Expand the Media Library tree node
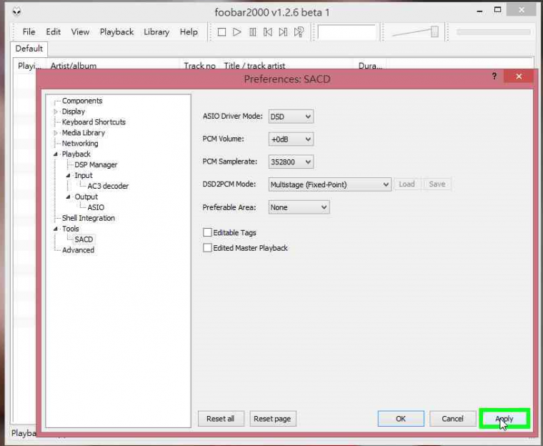Screen dimensions: 543x446 click(56, 133)
